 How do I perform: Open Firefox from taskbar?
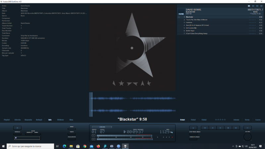coord(98,146)
